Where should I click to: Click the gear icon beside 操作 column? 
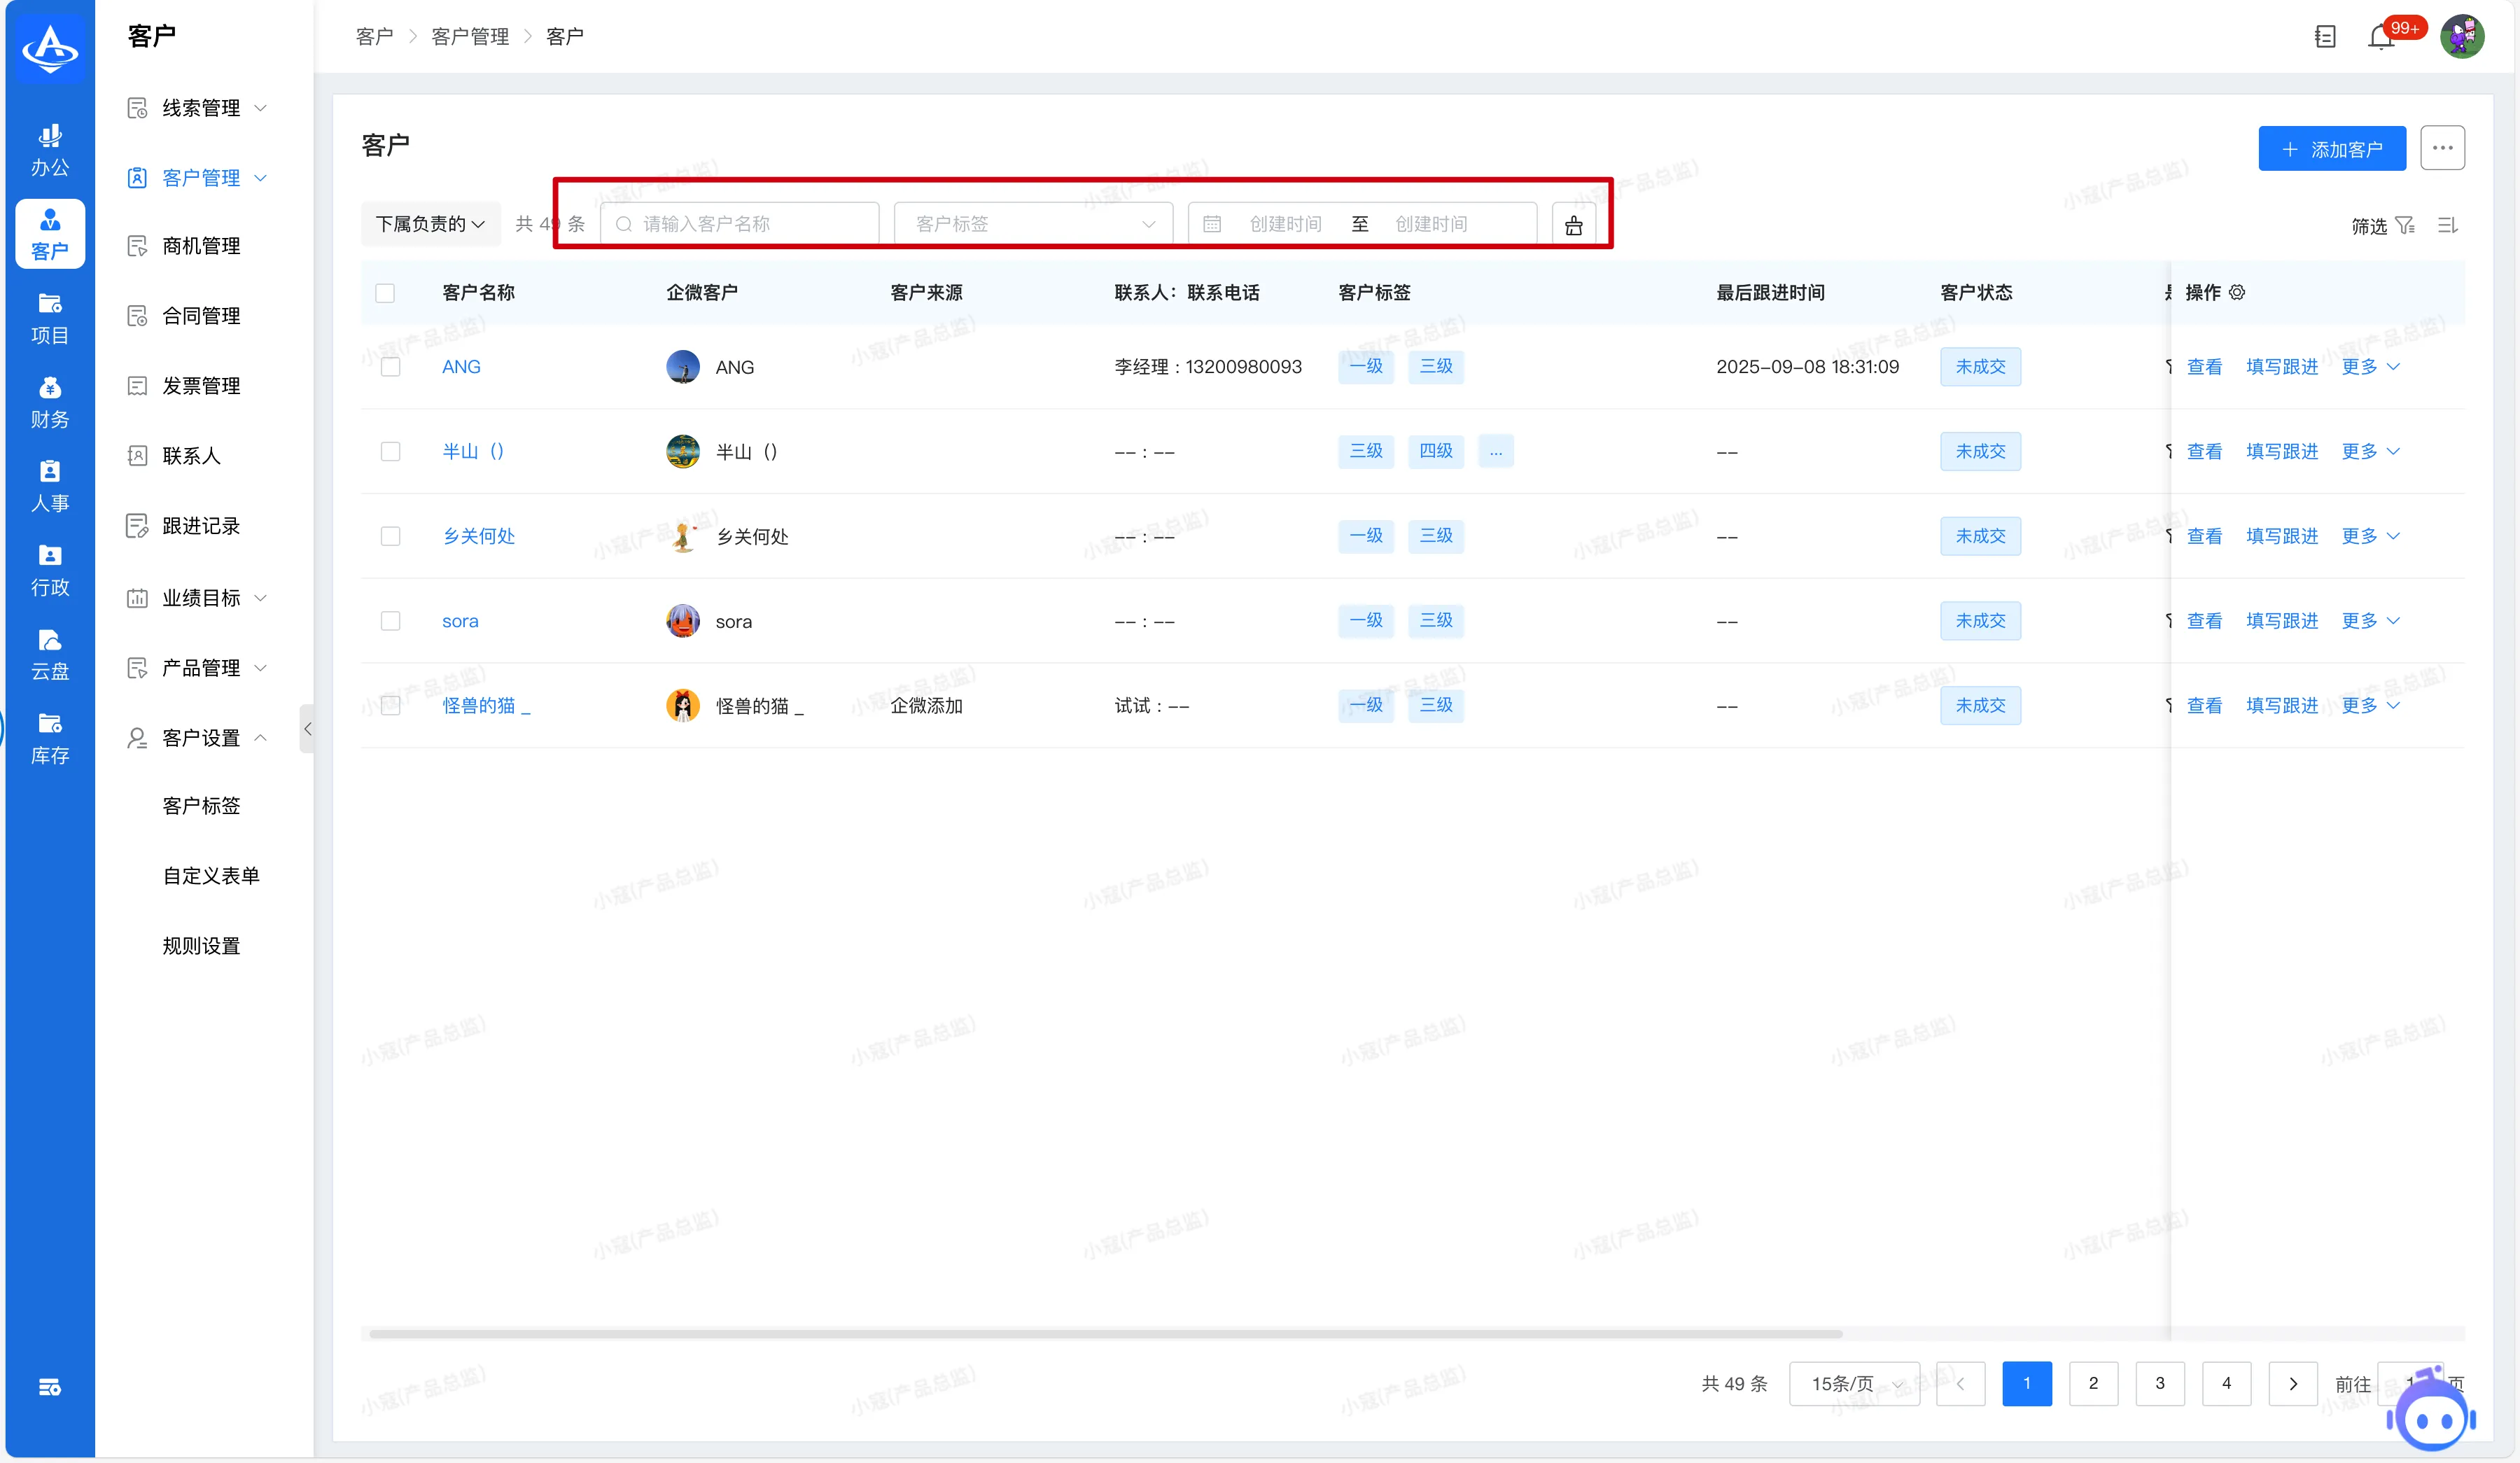(x=2237, y=292)
